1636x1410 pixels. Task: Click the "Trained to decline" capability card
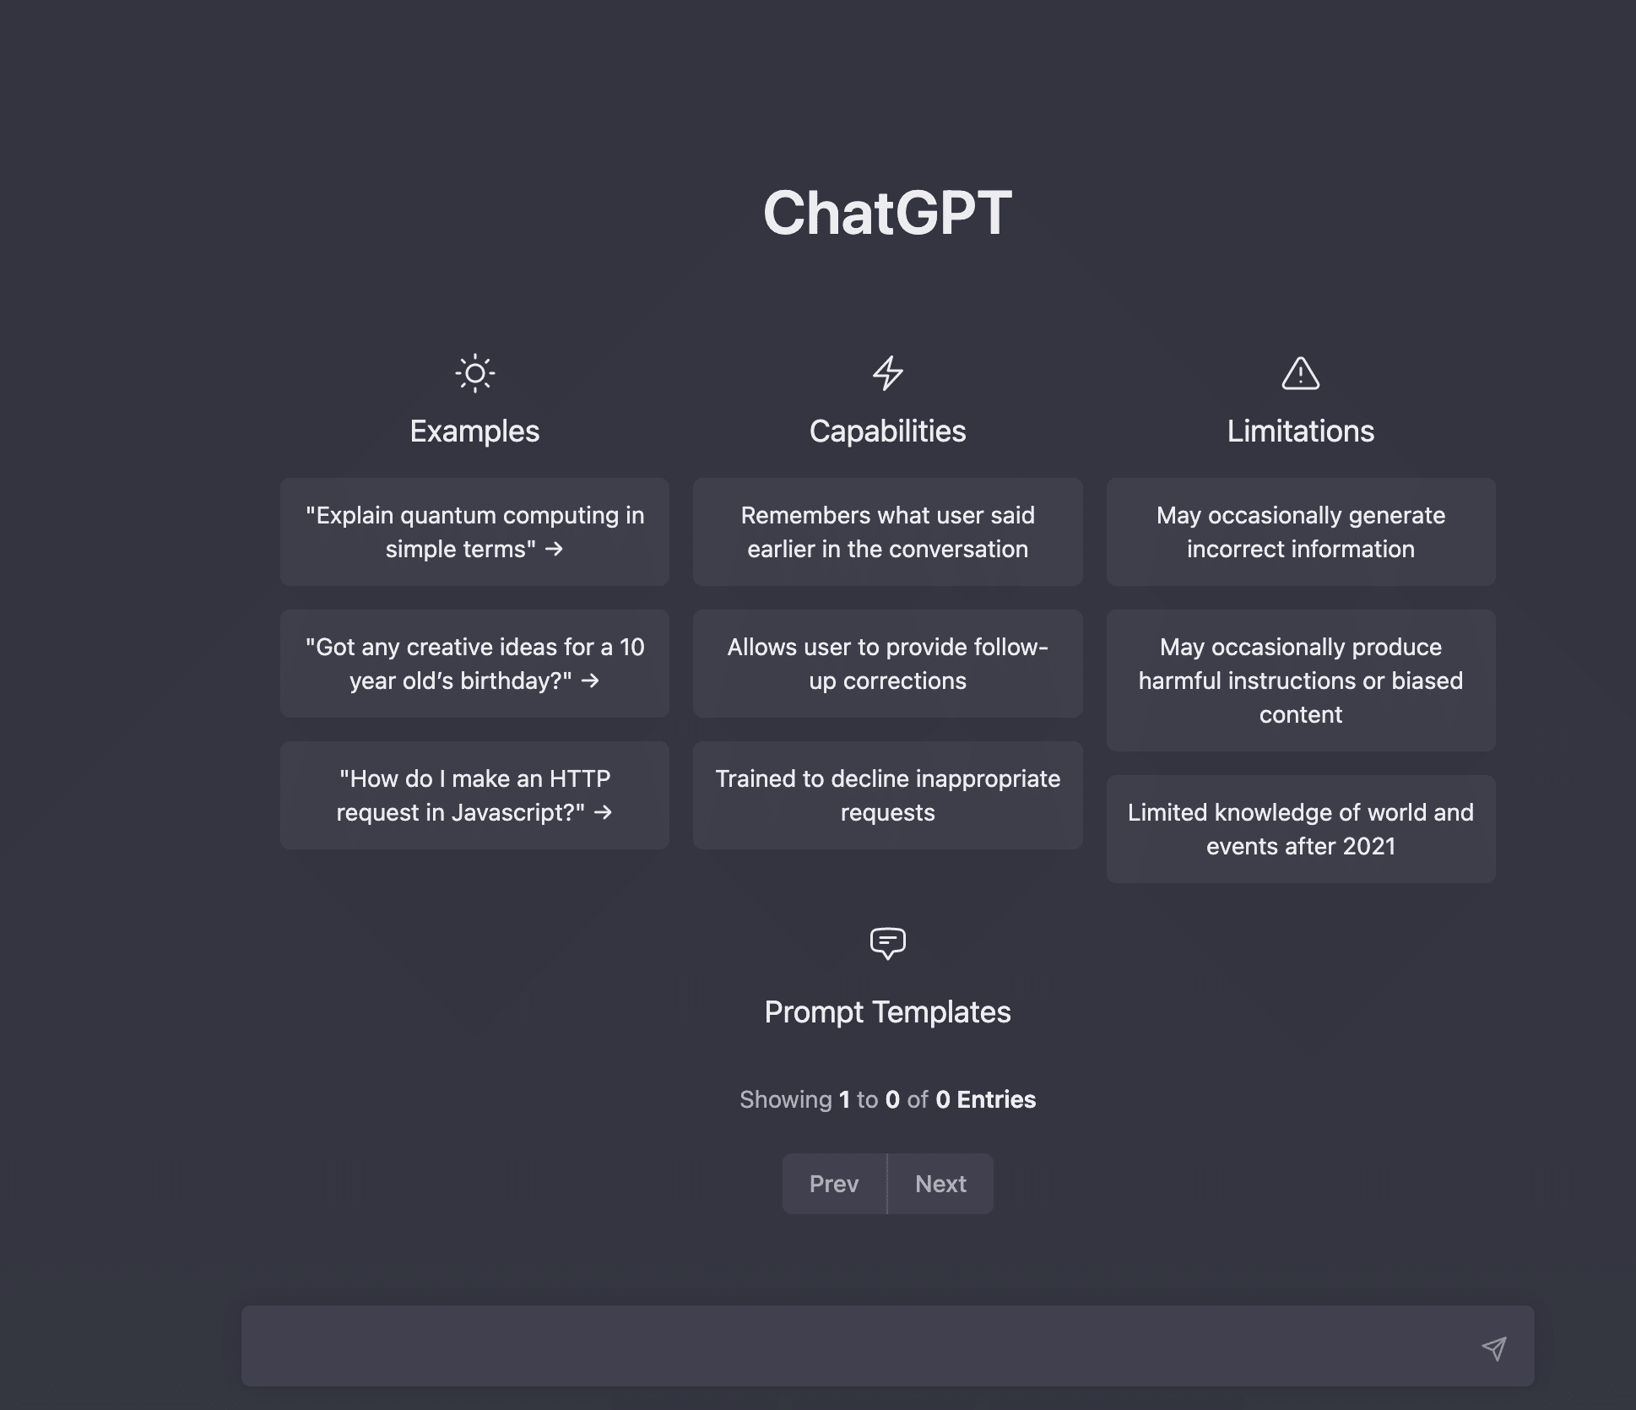pyautogui.click(x=887, y=795)
